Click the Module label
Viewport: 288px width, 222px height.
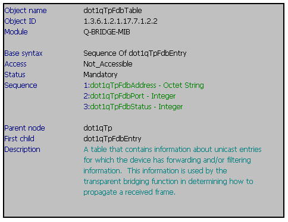pos(16,32)
